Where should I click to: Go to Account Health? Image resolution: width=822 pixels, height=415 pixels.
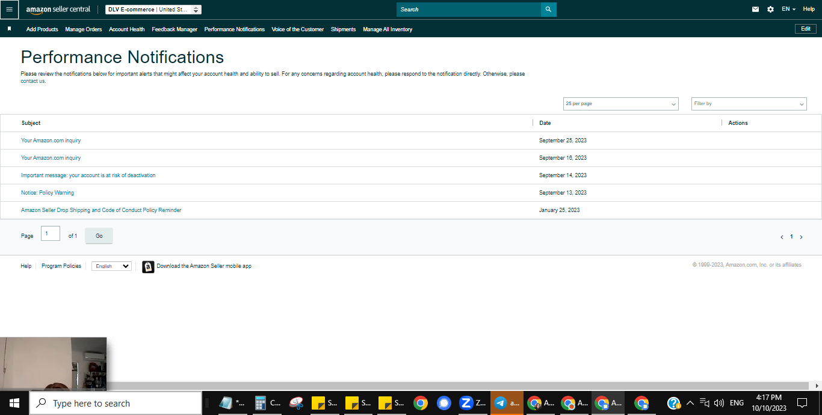pyautogui.click(x=127, y=29)
